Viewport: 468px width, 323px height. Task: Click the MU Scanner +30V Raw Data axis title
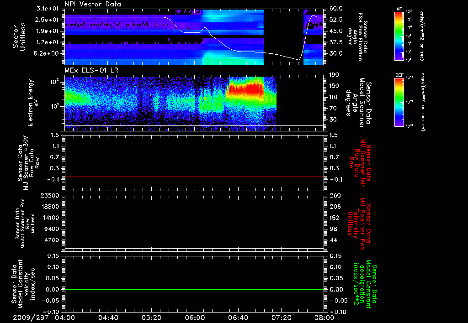tap(28, 163)
